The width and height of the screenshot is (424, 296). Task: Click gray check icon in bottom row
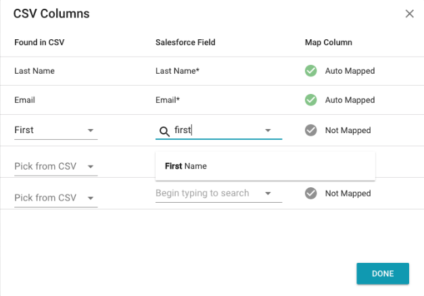coord(310,193)
